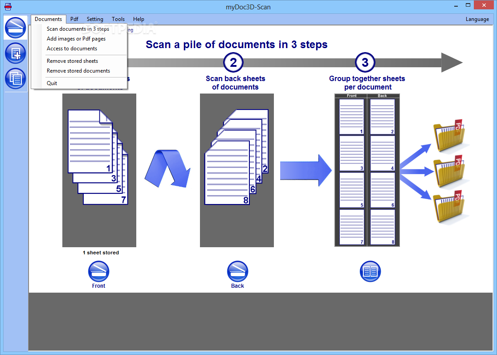Image resolution: width=497 pixels, height=355 pixels.
Task: Close the myDoc3D-Scan window
Action: (x=484, y=5)
